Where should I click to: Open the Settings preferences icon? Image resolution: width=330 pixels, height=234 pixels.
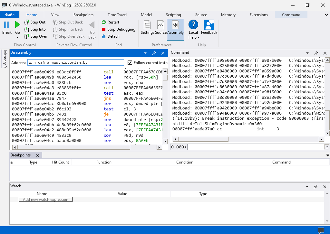point(147,25)
